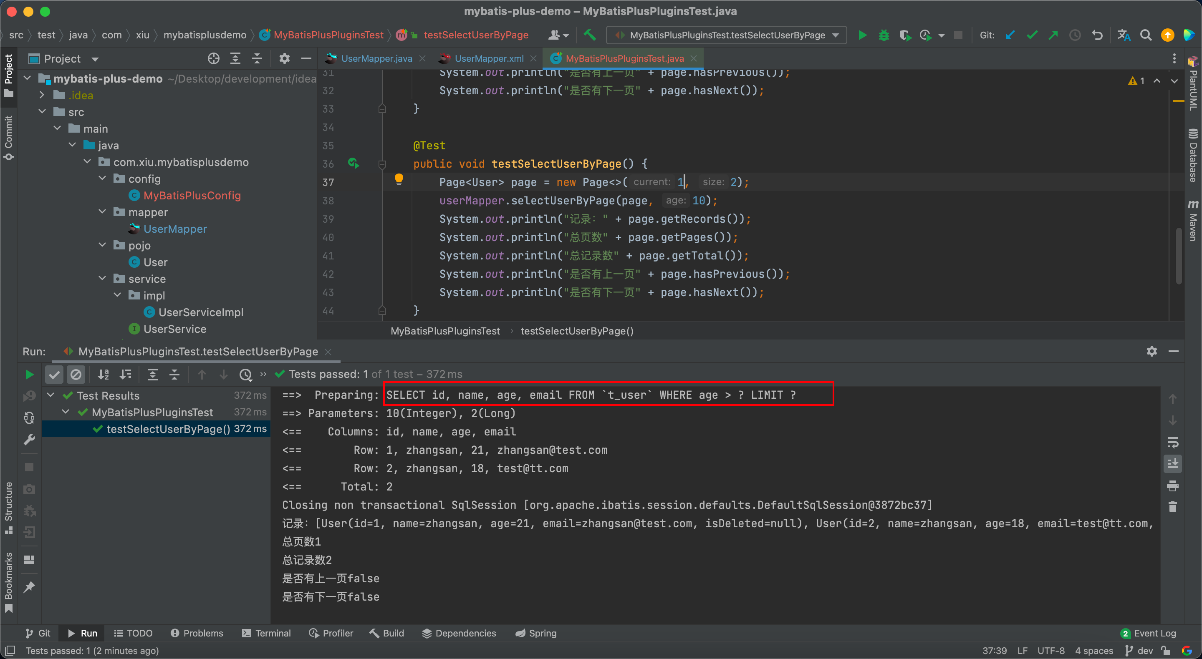Clear console output with trash icon

click(x=1173, y=507)
